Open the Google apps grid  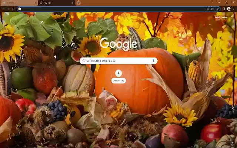232,17
